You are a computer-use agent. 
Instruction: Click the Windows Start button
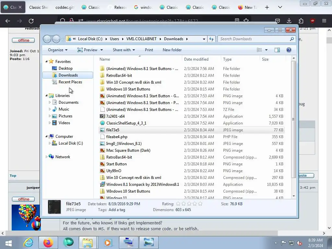(x=8, y=243)
